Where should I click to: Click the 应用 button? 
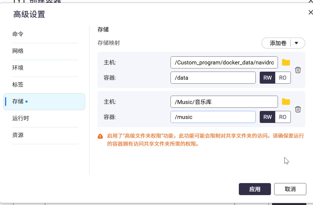pyautogui.click(x=255, y=189)
